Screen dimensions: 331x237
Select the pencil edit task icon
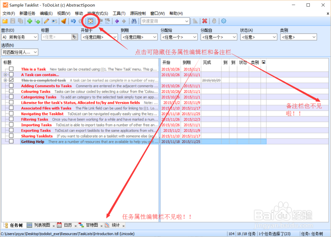pyautogui.click(x=46, y=21)
